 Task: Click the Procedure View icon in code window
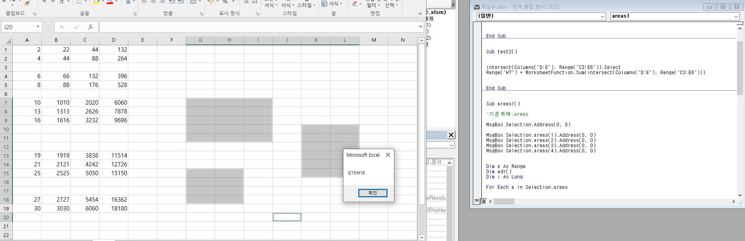pos(477,201)
